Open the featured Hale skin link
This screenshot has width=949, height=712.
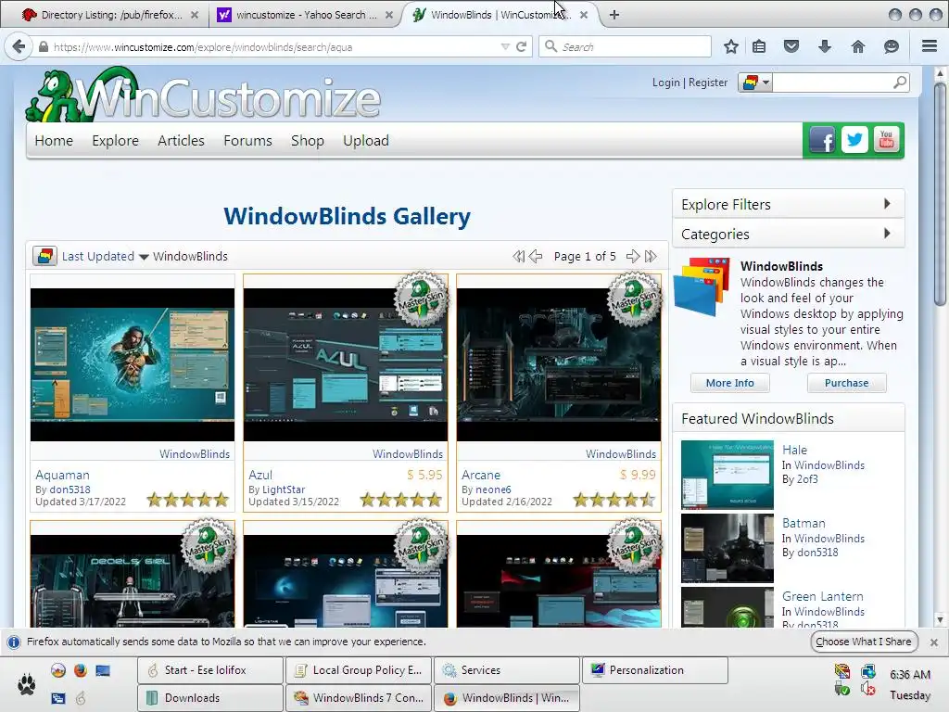pos(794,450)
